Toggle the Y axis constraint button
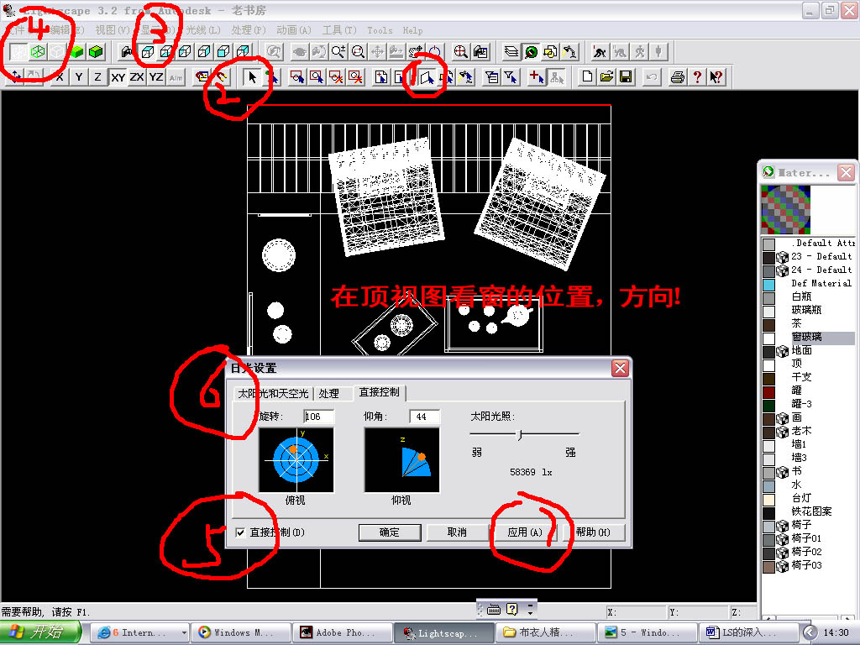 (x=79, y=76)
